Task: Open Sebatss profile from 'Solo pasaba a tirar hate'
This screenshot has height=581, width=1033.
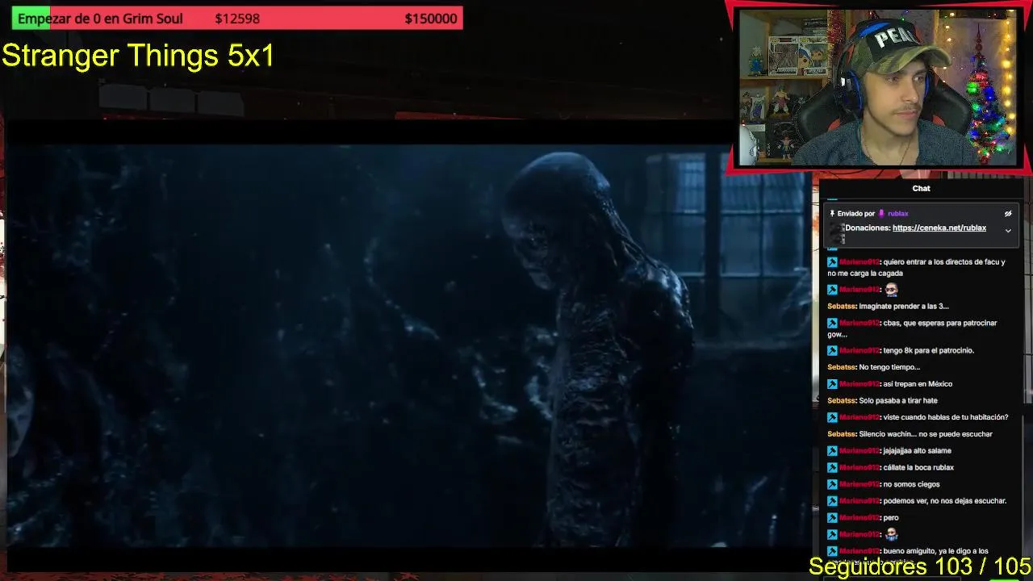Action: [842, 401]
